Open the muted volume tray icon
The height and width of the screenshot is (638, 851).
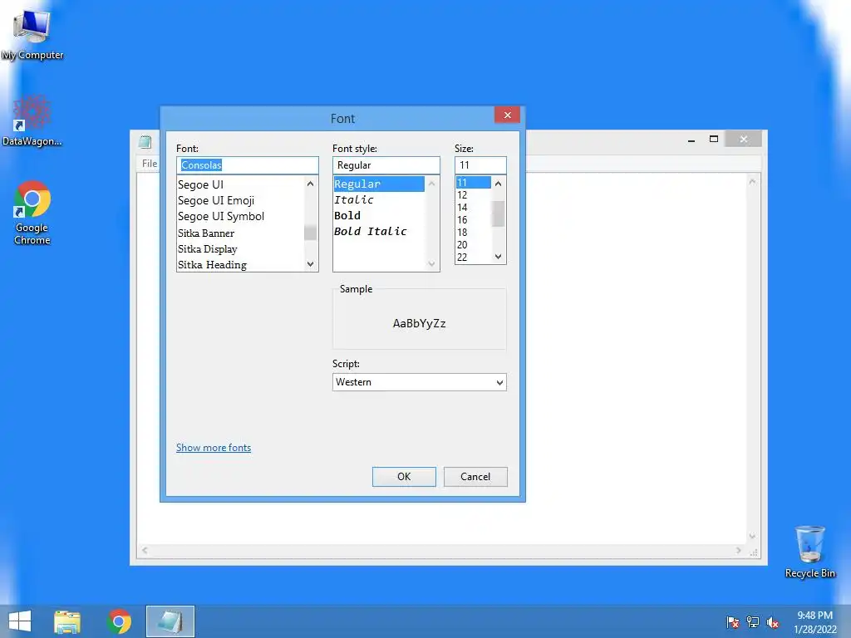773,622
